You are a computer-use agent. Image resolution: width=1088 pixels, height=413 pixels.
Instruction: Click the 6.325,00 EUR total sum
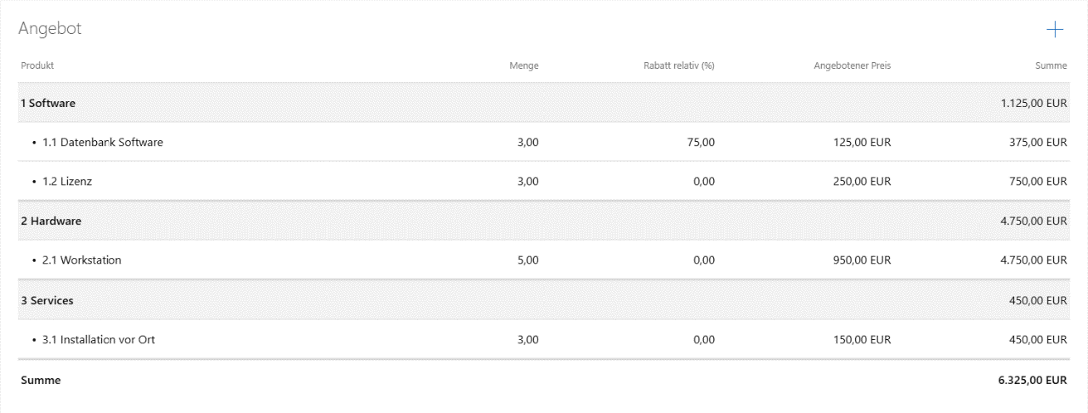(1032, 381)
